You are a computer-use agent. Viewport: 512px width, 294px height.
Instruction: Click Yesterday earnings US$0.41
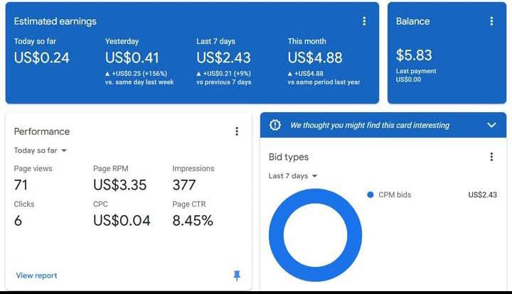point(132,58)
